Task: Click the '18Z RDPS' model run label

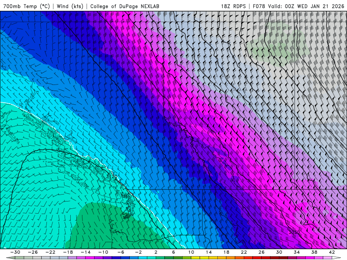Action: point(233,6)
